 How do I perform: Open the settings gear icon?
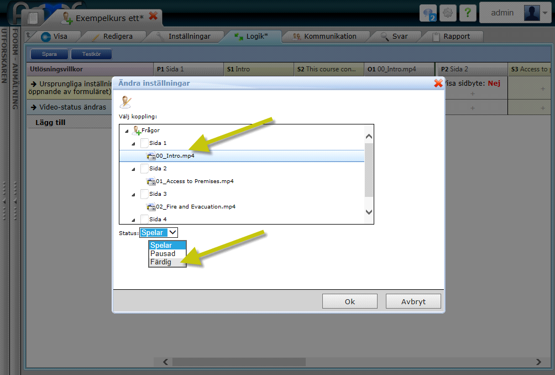coord(448,13)
